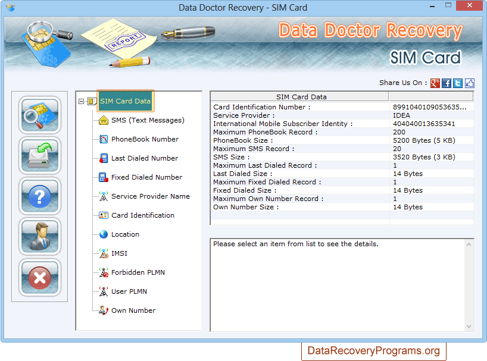
Task: Click the Location globe icon
Action: click(x=104, y=234)
